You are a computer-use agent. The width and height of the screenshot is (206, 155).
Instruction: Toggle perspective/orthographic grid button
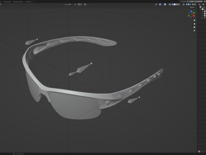tap(194, 31)
